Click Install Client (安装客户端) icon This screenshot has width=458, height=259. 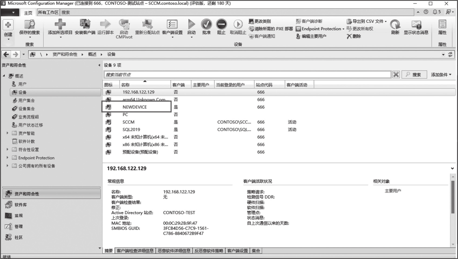pyautogui.click(x=85, y=24)
